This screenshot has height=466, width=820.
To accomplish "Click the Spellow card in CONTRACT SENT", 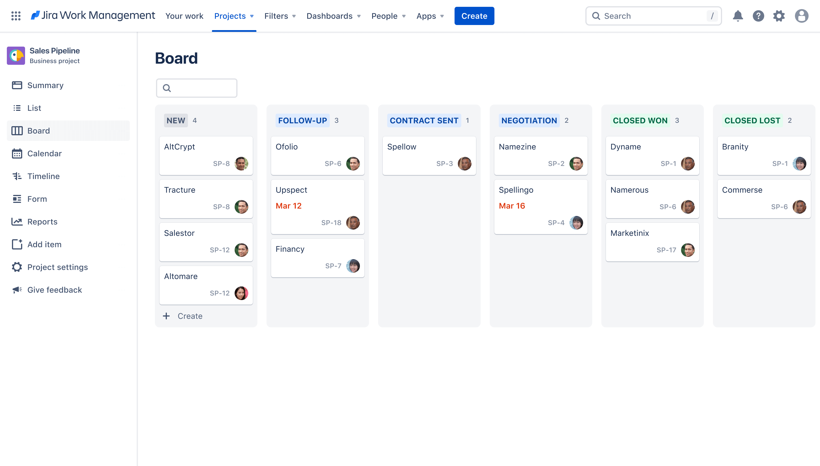I will tap(429, 155).
